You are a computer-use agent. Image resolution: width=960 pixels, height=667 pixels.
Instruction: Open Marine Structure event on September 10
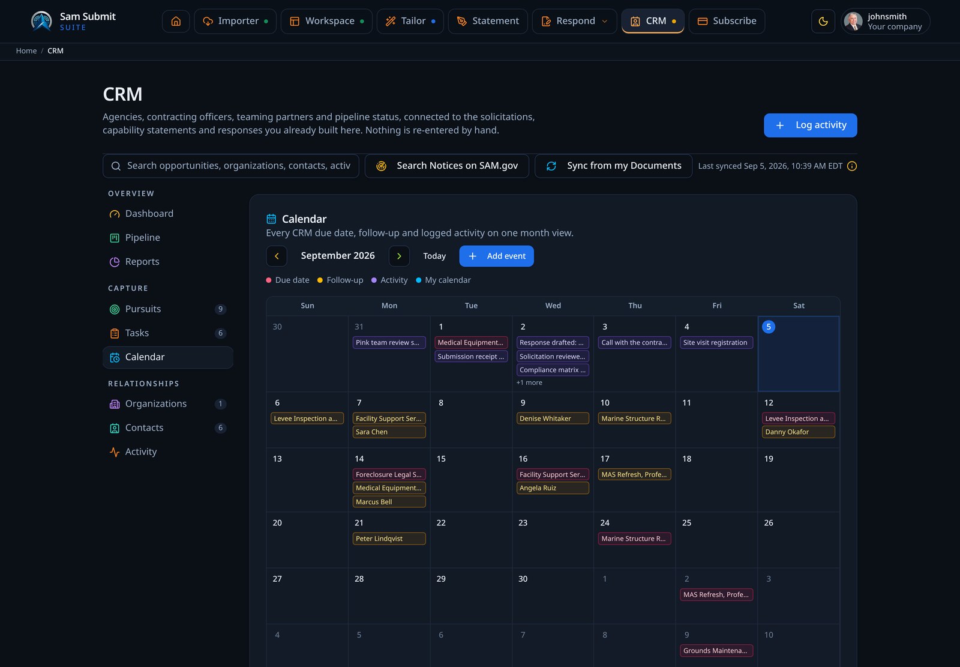tap(635, 419)
